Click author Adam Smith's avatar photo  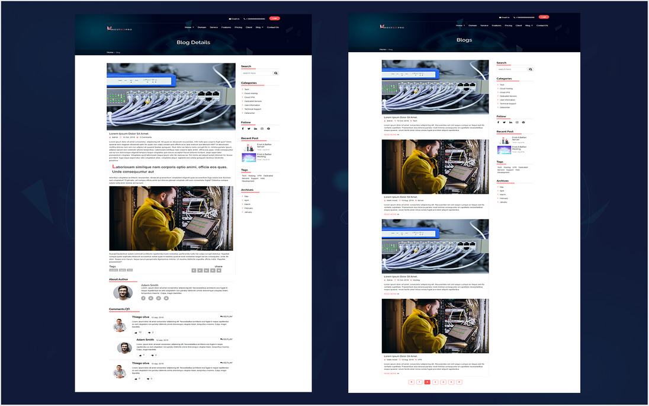tap(123, 292)
